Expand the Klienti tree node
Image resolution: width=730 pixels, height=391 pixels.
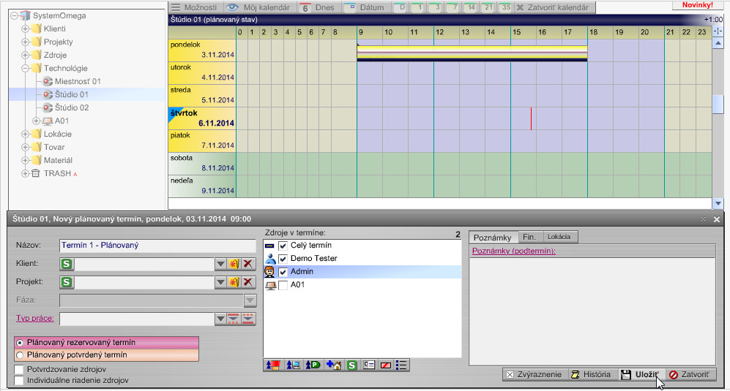coord(26,29)
